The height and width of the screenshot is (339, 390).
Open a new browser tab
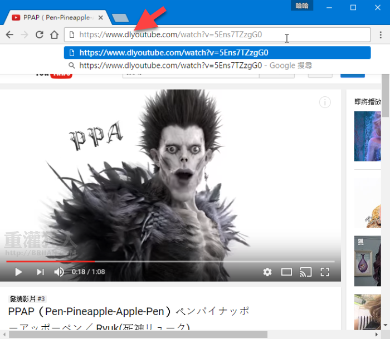click(120, 18)
